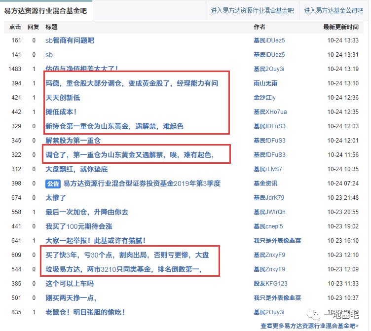Open post 摊低成本！
The image size is (371, 331).
click(61, 112)
